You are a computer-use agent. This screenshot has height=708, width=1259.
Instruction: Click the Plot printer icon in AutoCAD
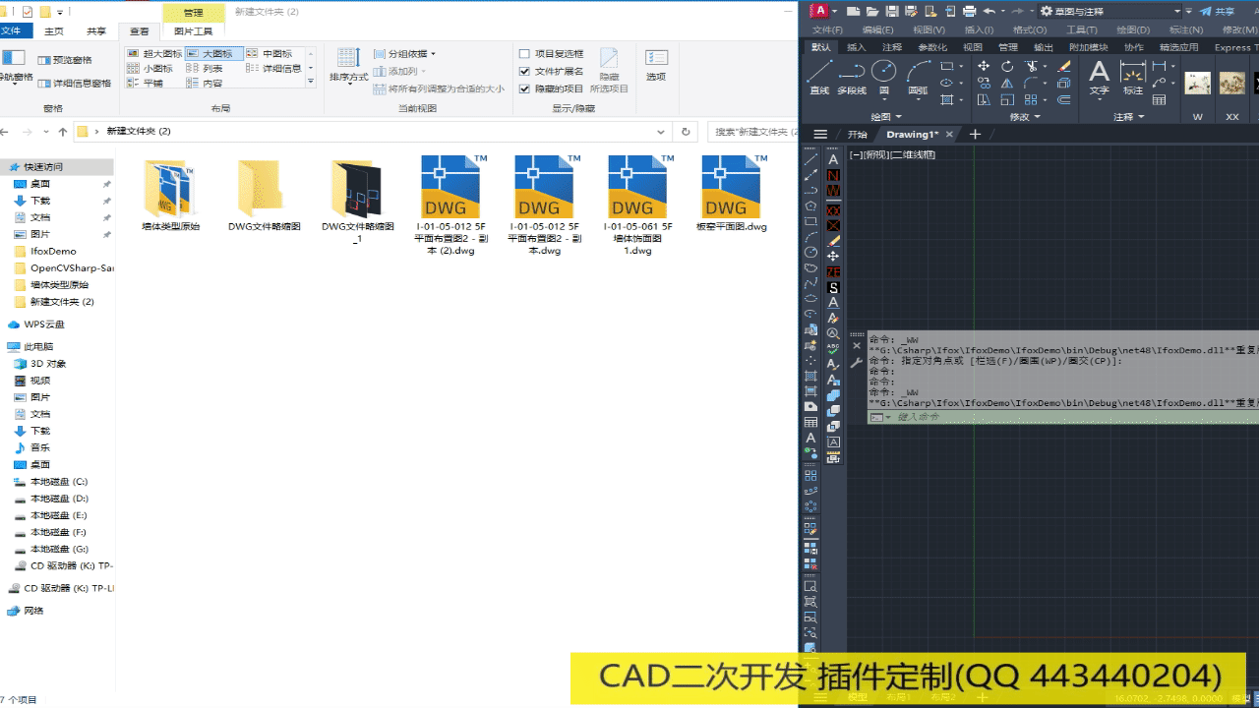click(969, 11)
